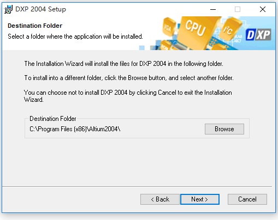Click the text about exiting Installation Wizard
The height and width of the screenshot is (220, 278).
coord(128,96)
